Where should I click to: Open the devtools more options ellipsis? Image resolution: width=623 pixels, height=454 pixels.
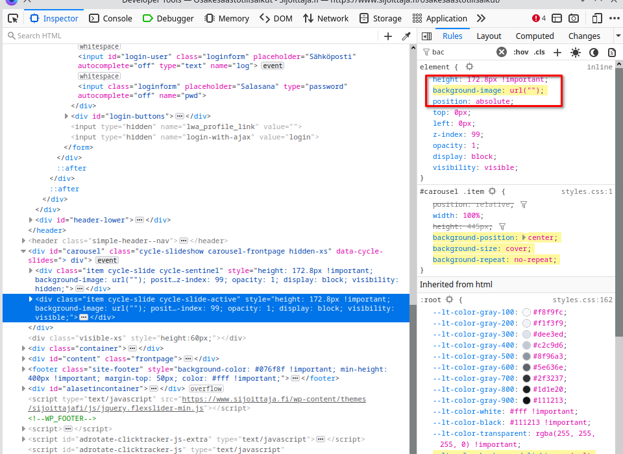(615, 18)
